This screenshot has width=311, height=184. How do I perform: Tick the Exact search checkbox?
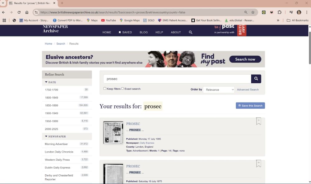(122, 89)
